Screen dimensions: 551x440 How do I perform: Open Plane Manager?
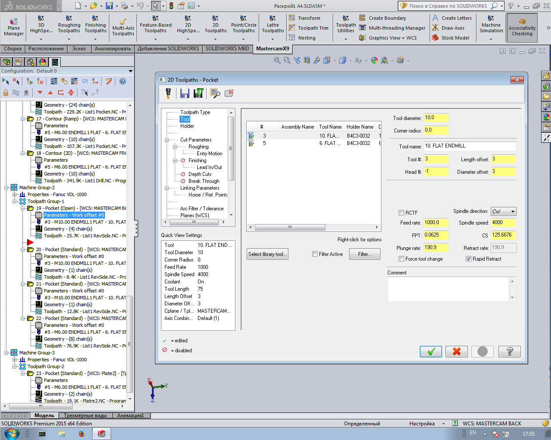pyautogui.click(x=14, y=28)
